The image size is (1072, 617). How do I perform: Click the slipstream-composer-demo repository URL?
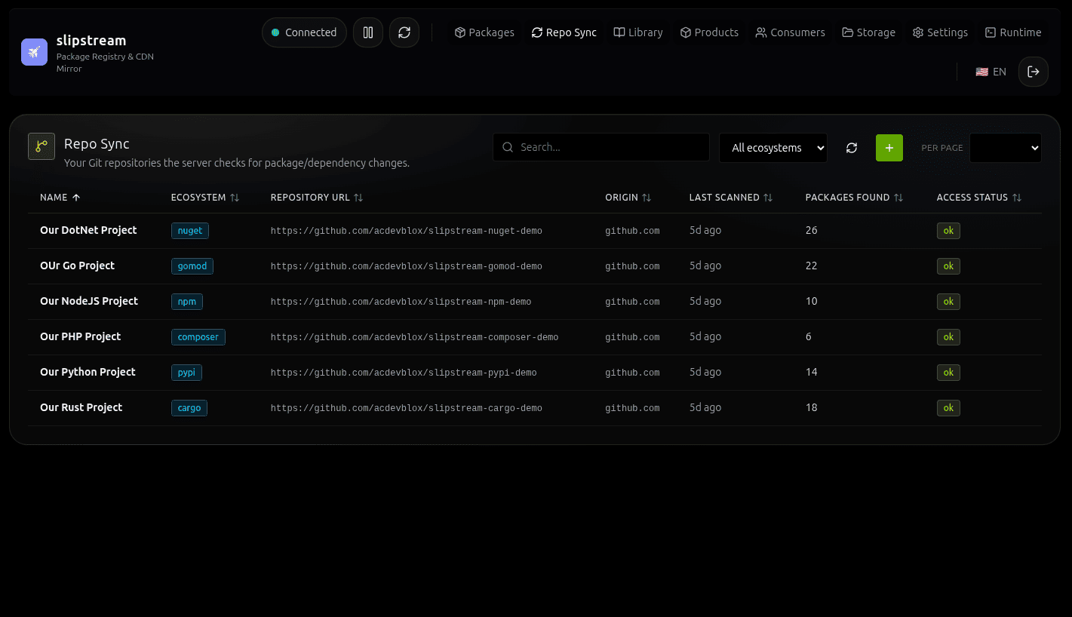pyautogui.click(x=415, y=337)
